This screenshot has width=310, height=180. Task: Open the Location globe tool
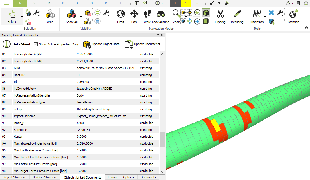[293, 17]
